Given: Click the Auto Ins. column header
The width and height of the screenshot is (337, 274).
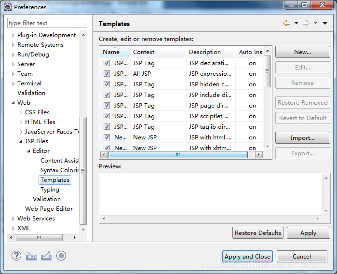Looking at the screenshot, I should (x=250, y=52).
